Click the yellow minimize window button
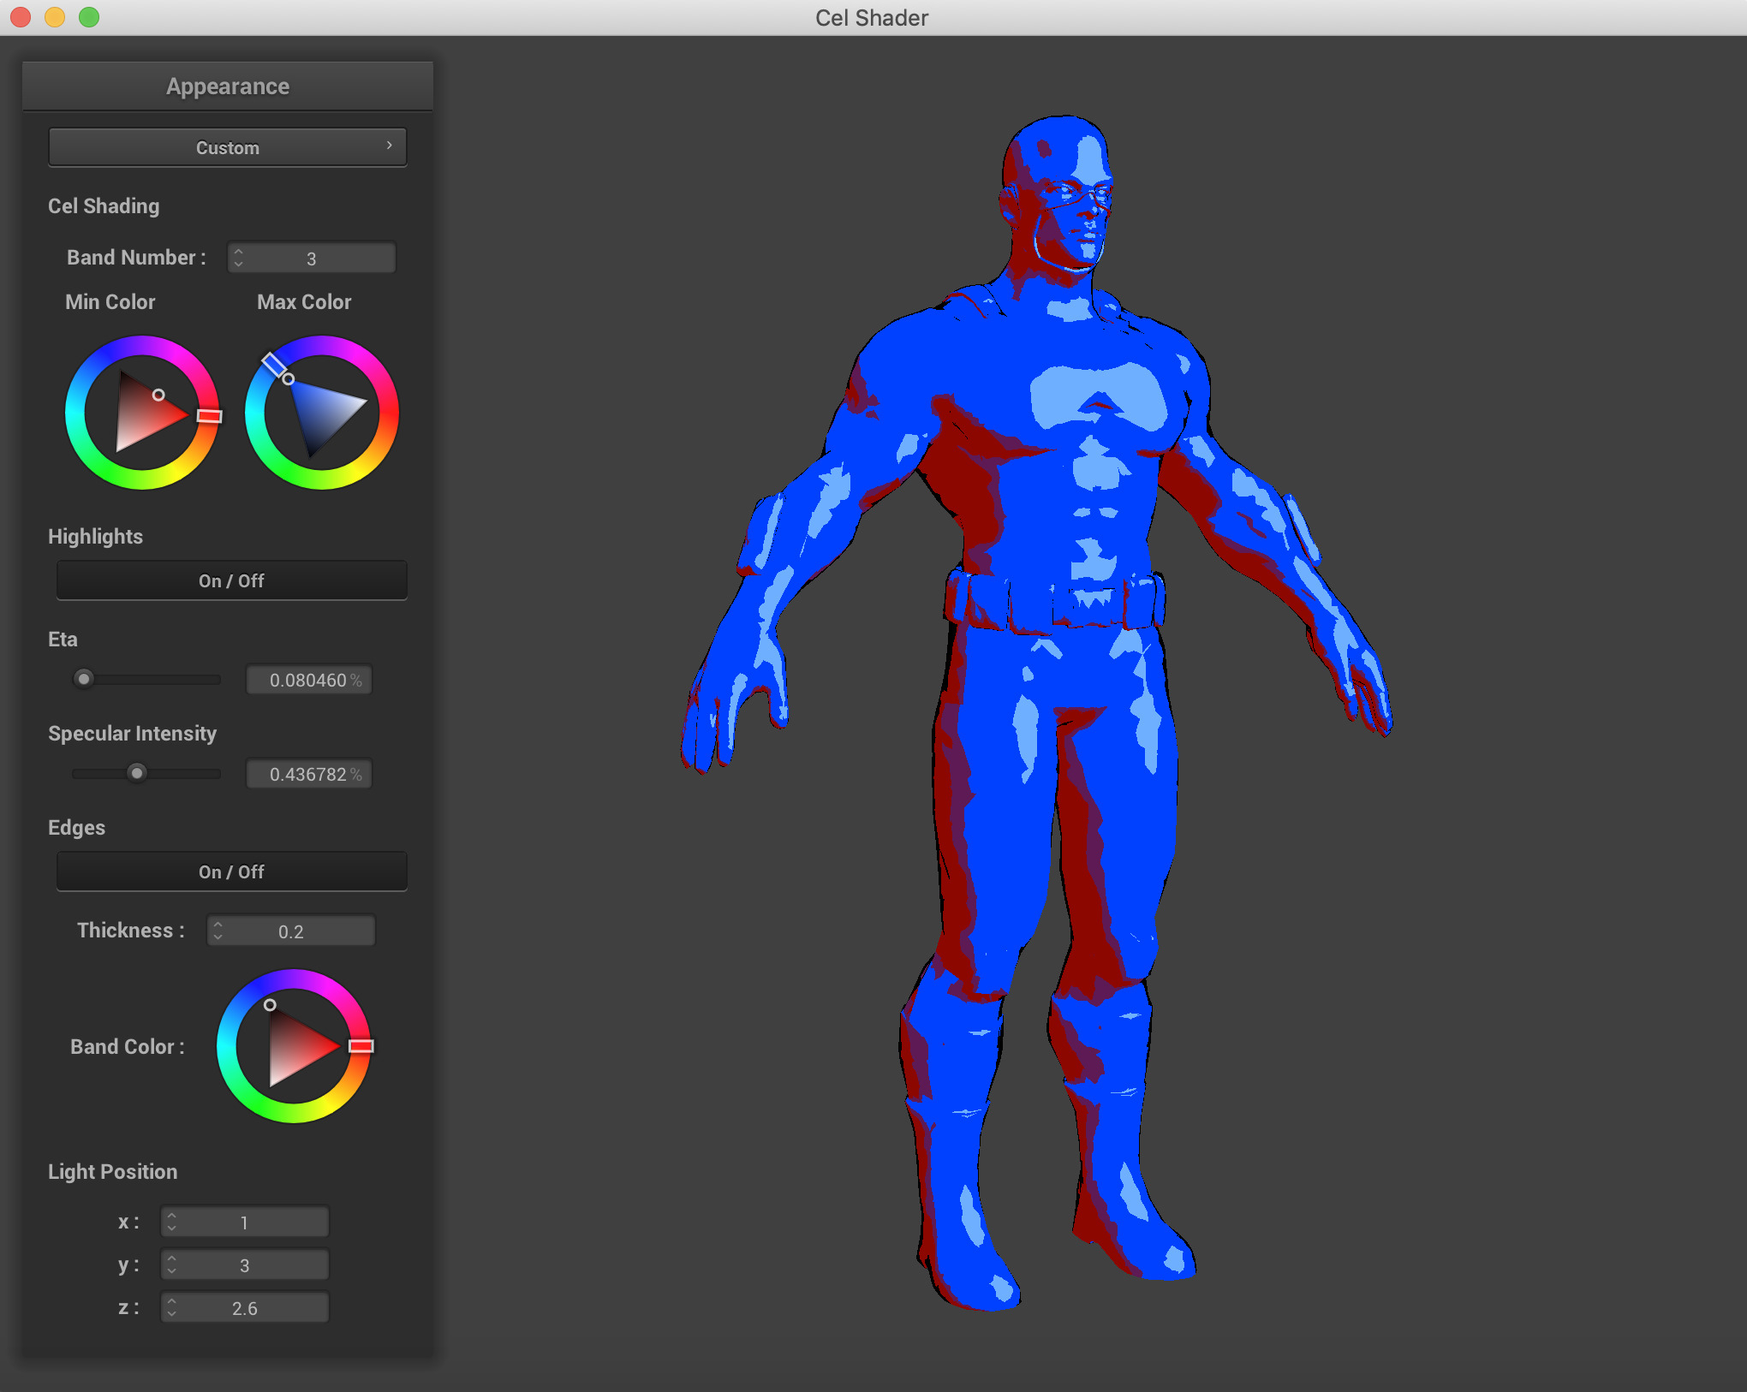The width and height of the screenshot is (1747, 1392). coord(55,17)
